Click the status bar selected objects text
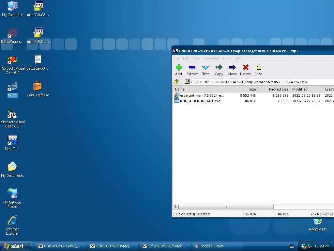The height and width of the screenshot is (251, 334). click(x=191, y=214)
